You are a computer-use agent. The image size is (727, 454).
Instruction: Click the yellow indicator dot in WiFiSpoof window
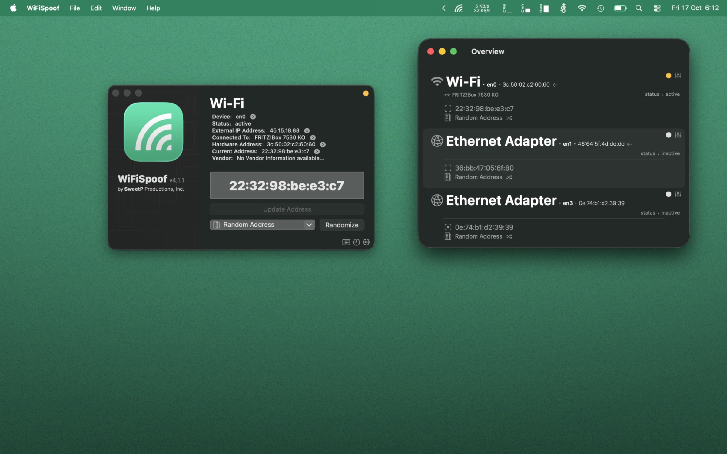click(x=366, y=94)
